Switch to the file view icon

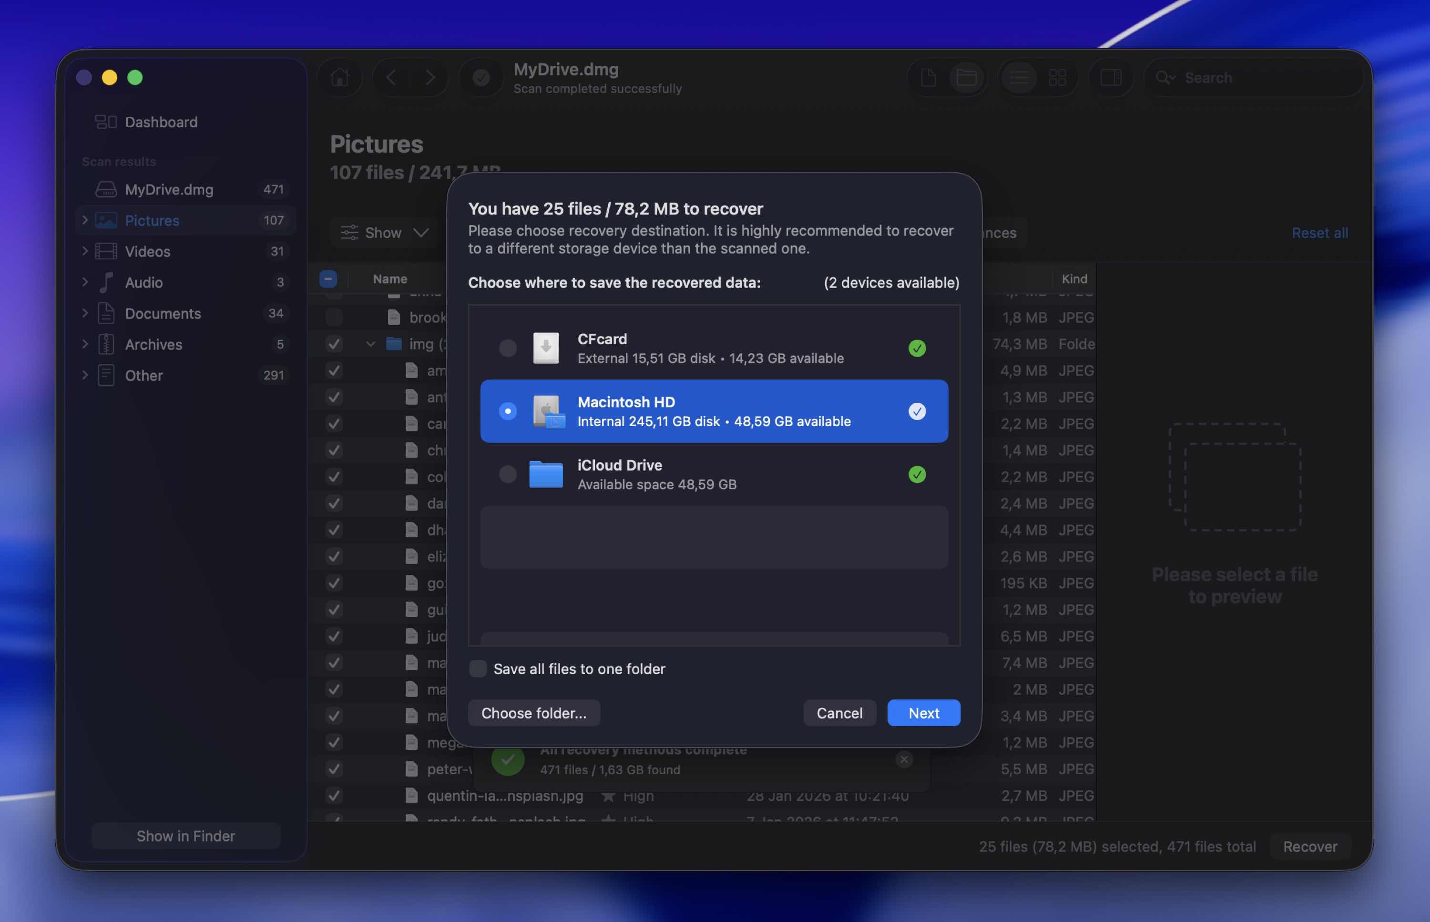pos(928,78)
